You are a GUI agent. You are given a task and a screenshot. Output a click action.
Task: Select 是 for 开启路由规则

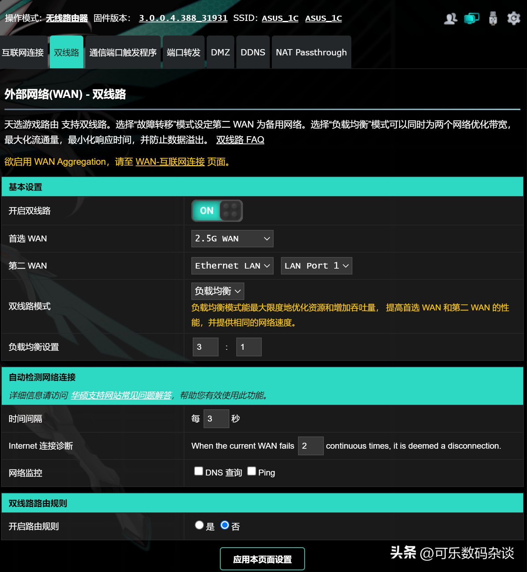click(x=199, y=525)
